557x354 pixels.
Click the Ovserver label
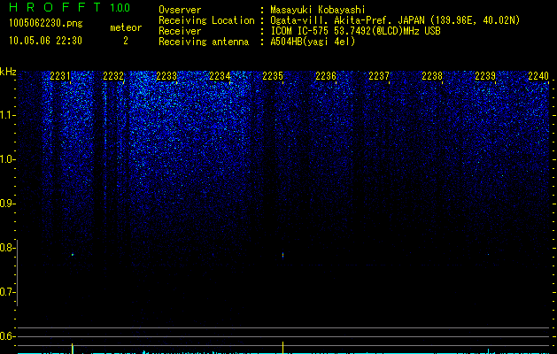pyautogui.click(x=180, y=10)
